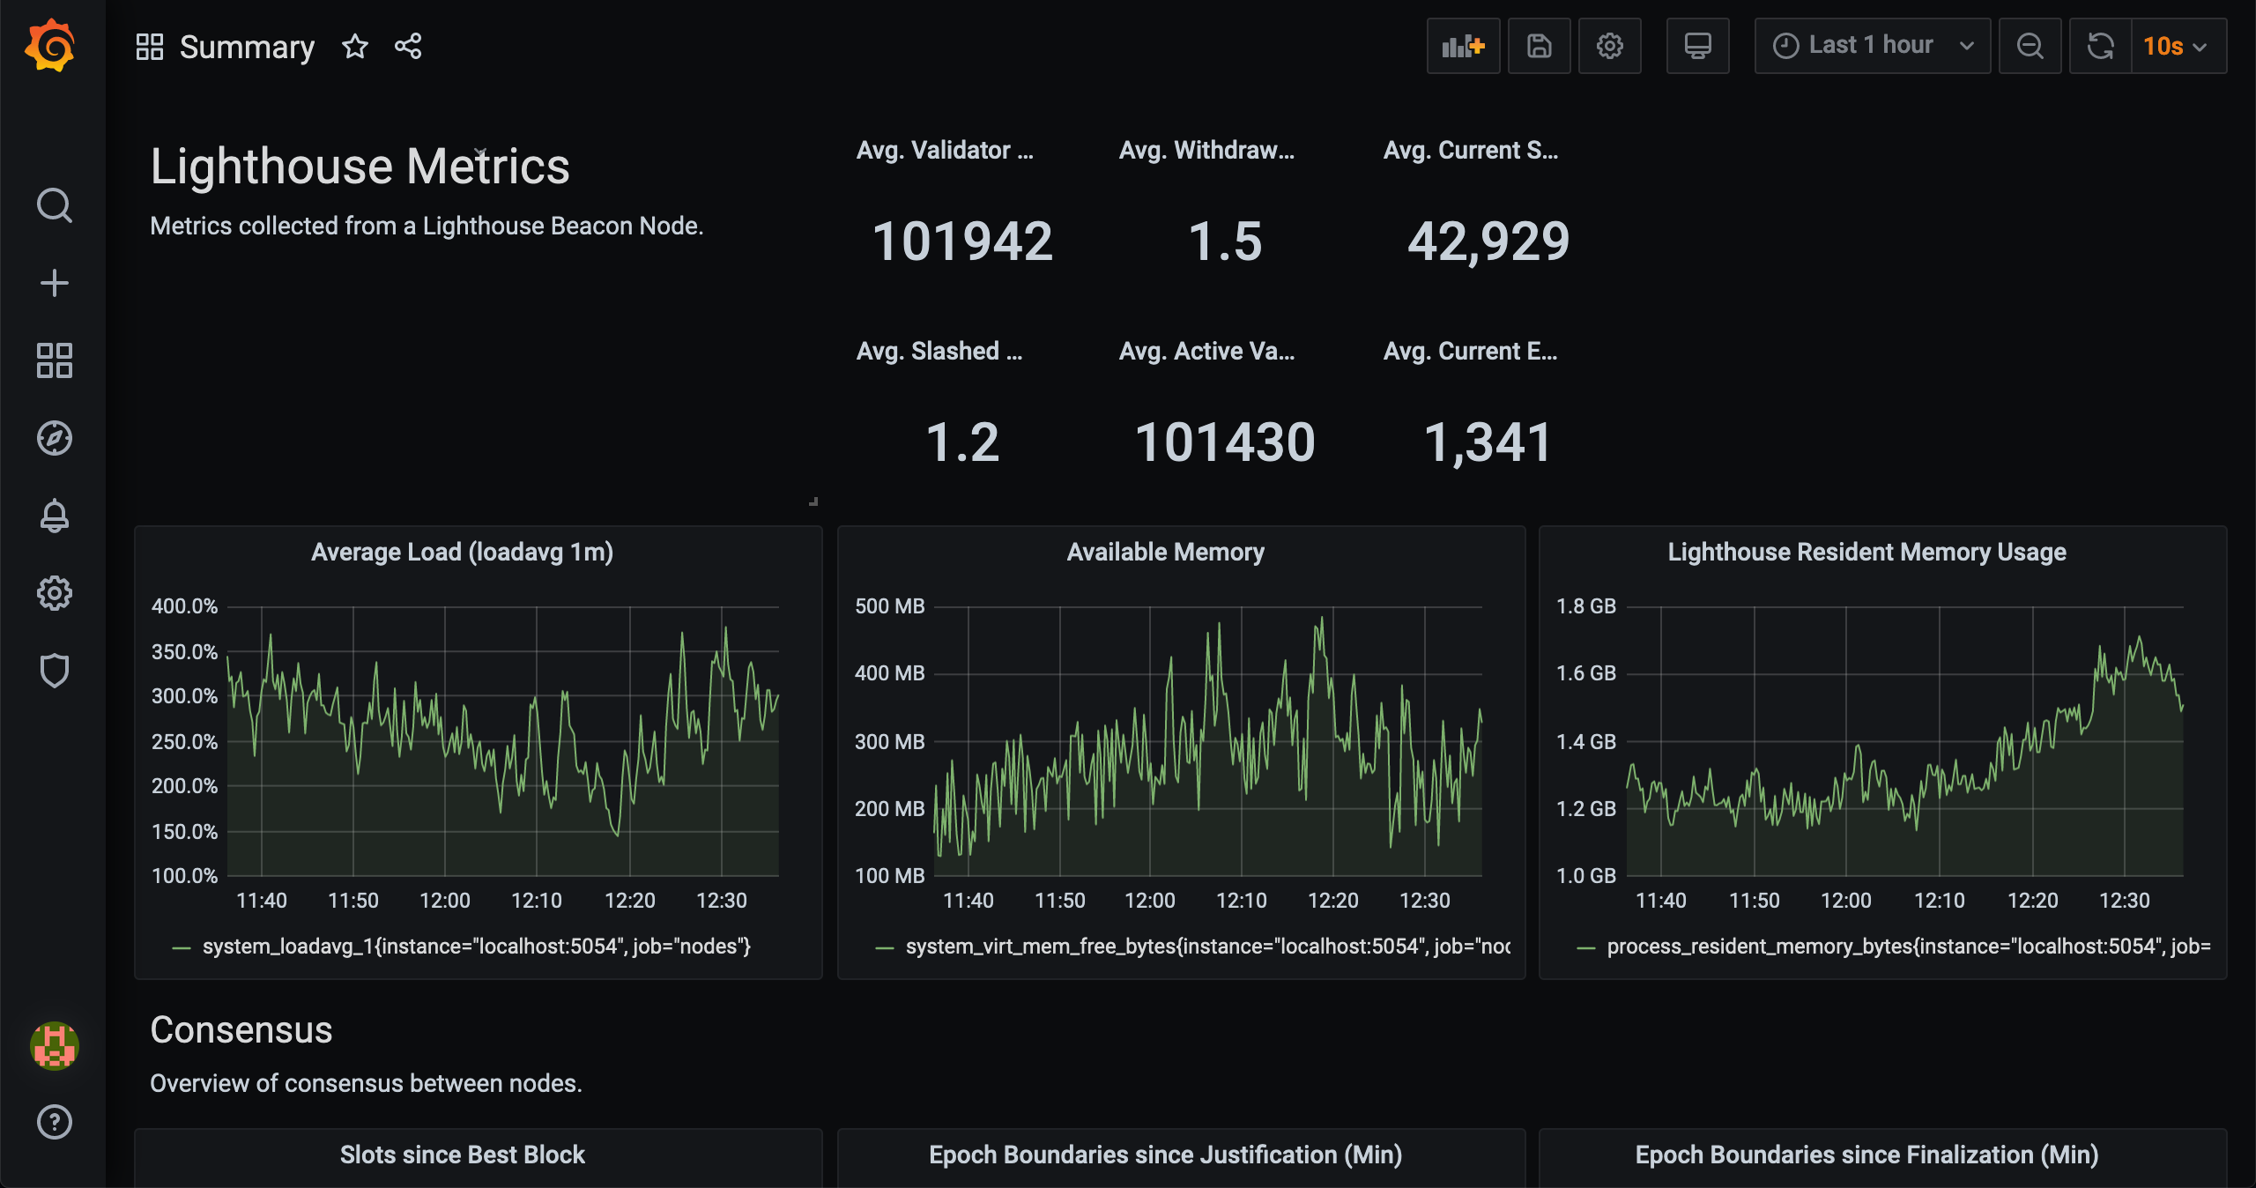Click the 101430 active validators value
The height and width of the screenshot is (1188, 2256).
(1225, 442)
